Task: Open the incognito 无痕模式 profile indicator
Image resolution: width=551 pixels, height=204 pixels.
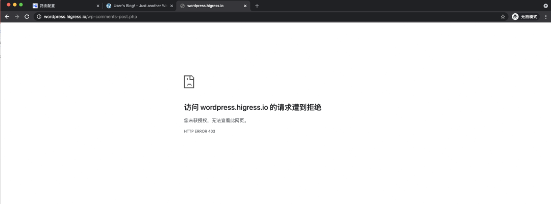Action: [525, 16]
